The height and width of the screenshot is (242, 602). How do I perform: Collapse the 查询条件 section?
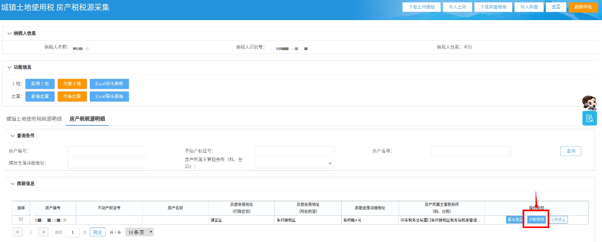pos(12,135)
